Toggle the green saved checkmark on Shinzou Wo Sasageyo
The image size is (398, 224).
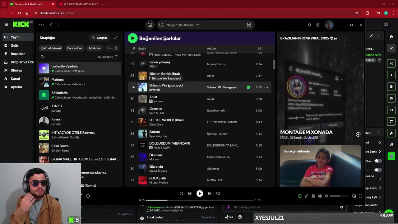pyautogui.click(x=248, y=87)
